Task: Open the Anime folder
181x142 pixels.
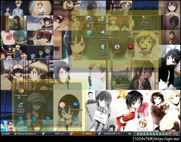Action: point(76,121)
